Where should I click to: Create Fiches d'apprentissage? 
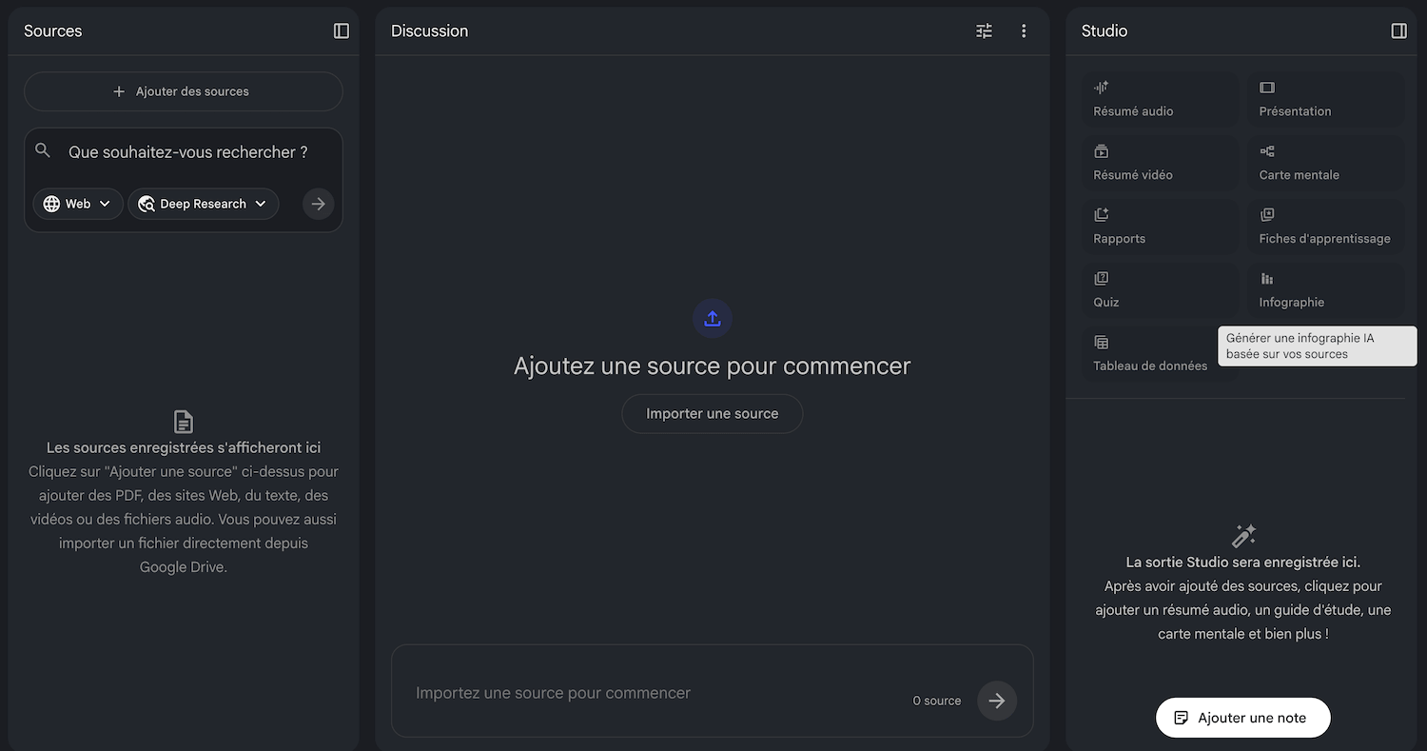[1325, 227]
